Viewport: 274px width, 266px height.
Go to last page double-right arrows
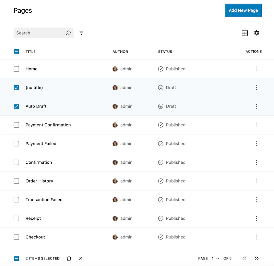(x=256, y=258)
